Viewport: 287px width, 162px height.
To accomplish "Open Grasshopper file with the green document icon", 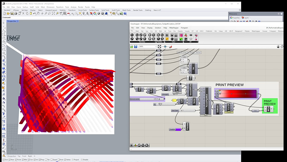I will pyautogui.click(x=132, y=47).
